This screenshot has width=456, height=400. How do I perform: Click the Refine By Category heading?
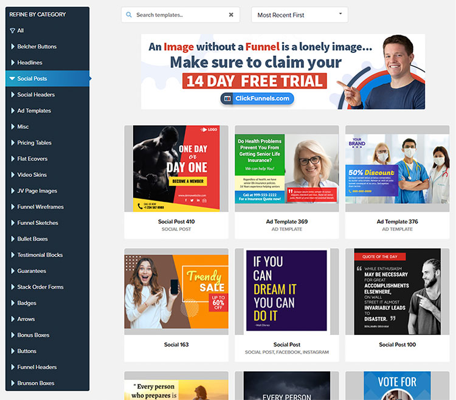coord(38,14)
